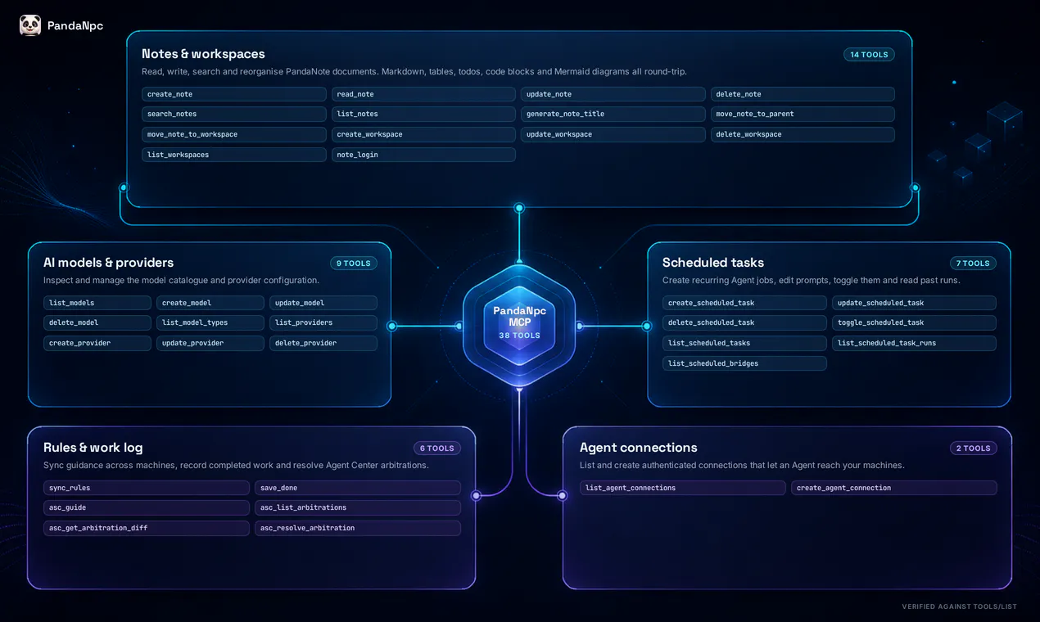Click the PandaNpc MCP 38 tools hexagon
This screenshot has width=1040, height=622.
519,325
